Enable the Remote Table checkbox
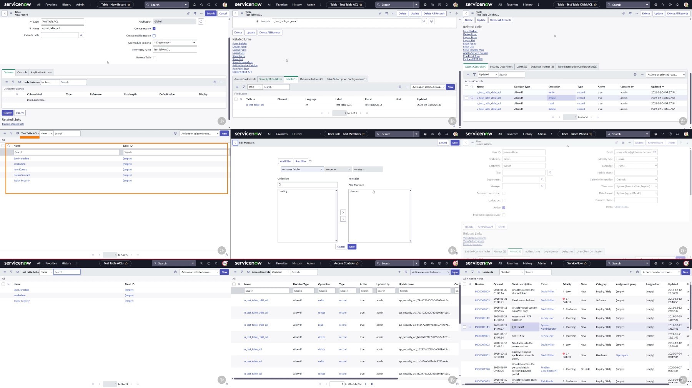This screenshot has height=388, width=692. [x=155, y=58]
